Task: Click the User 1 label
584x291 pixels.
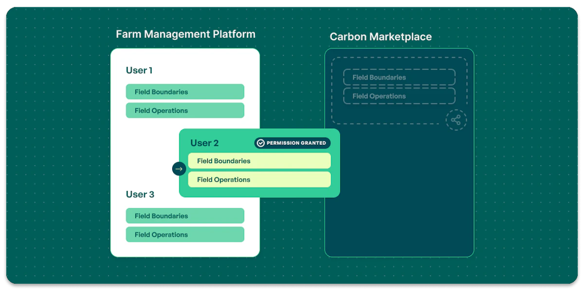Action: (139, 70)
